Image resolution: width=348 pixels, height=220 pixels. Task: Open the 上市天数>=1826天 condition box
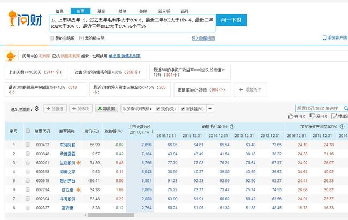tap(36, 72)
